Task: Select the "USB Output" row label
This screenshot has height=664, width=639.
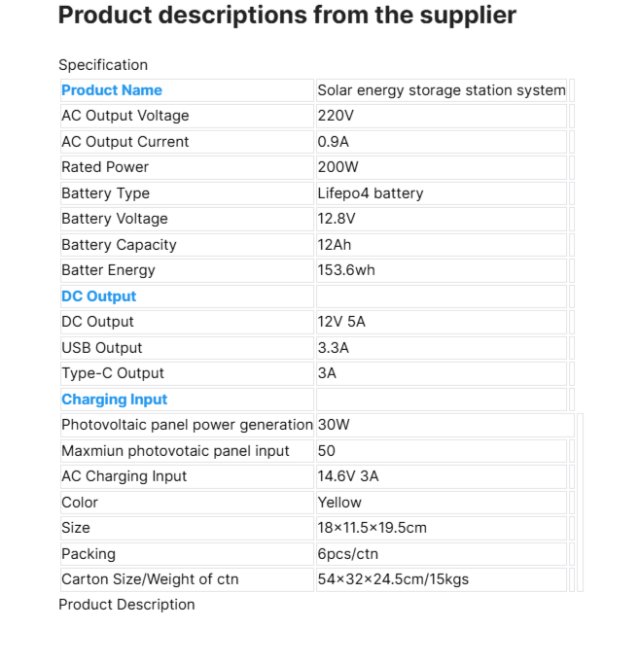Action: pos(102,348)
